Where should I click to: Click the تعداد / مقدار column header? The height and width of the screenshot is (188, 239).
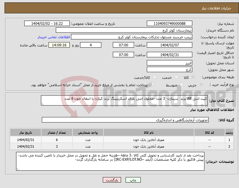[57, 133]
